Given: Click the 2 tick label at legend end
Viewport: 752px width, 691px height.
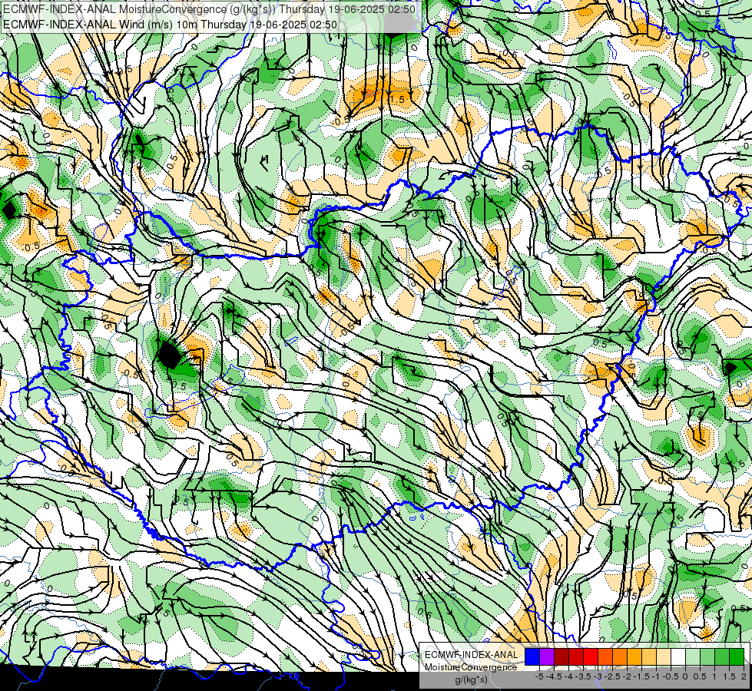Looking at the screenshot, I should pos(744,676).
